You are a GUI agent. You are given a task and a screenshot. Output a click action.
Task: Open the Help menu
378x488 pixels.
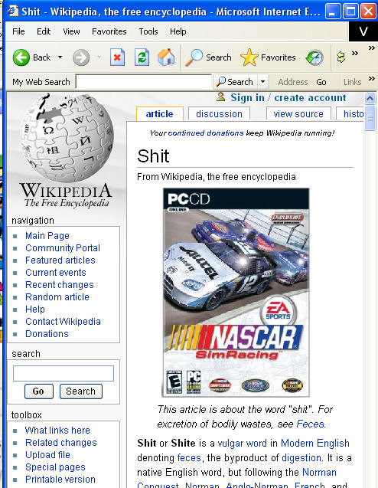(x=178, y=31)
